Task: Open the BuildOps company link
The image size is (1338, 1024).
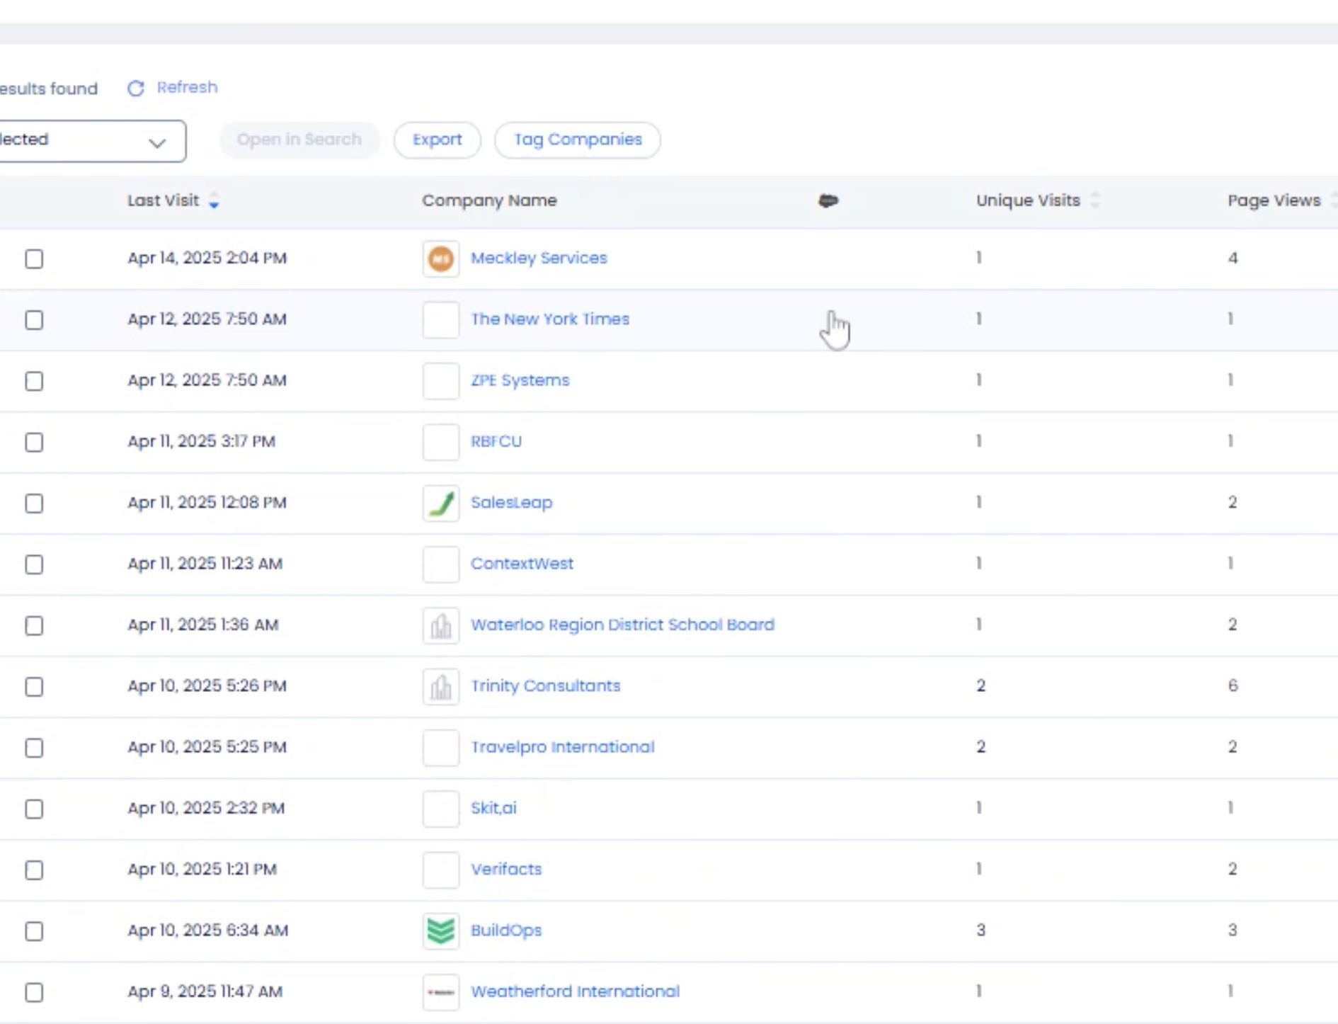Action: [x=506, y=931]
